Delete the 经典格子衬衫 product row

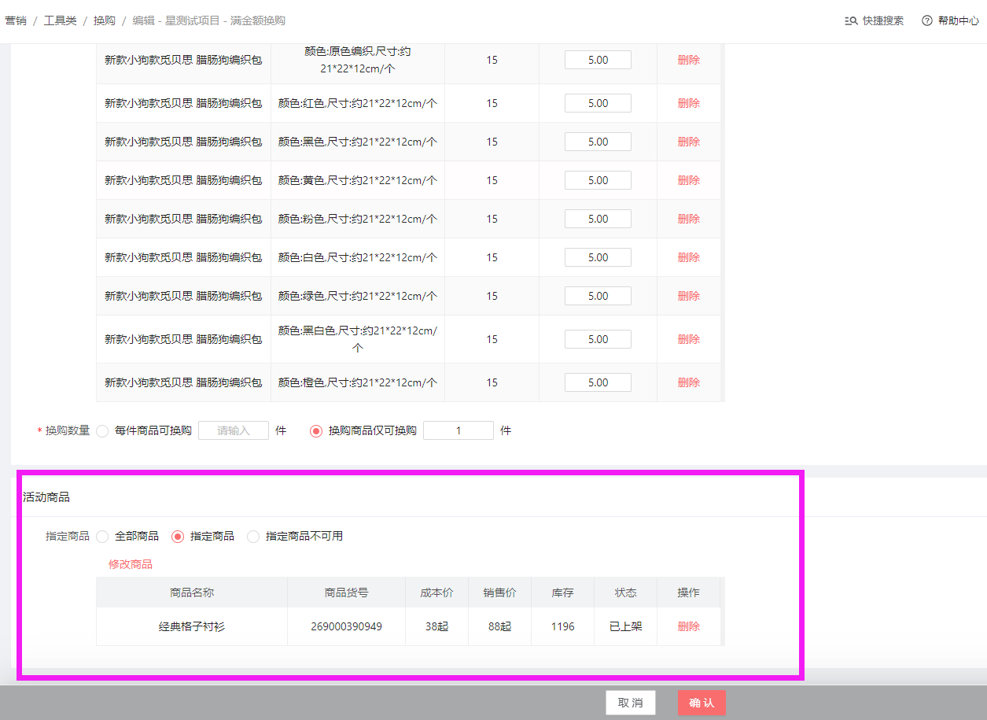[688, 626]
